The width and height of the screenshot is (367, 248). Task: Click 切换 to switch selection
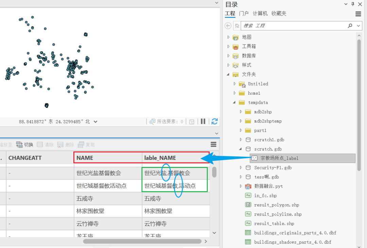24,144
